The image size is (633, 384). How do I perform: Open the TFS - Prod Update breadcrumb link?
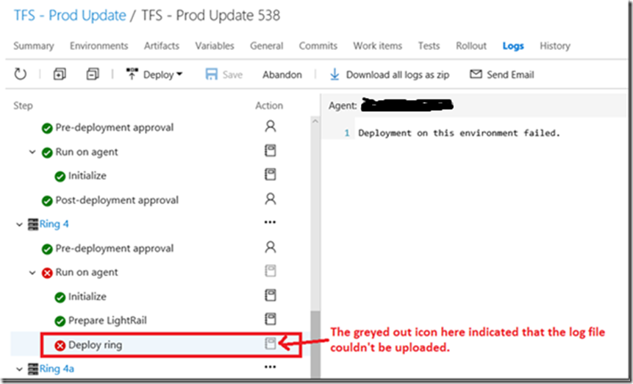point(70,15)
